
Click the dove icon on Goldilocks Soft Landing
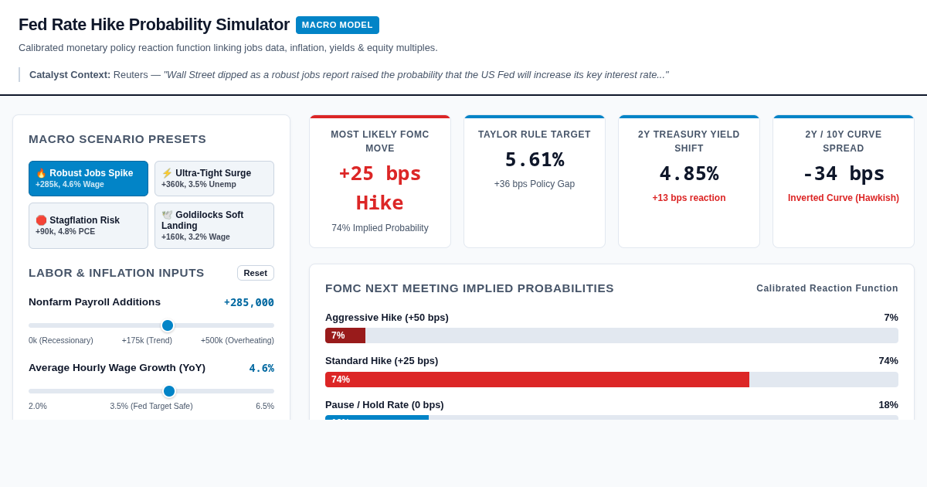(167, 215)
